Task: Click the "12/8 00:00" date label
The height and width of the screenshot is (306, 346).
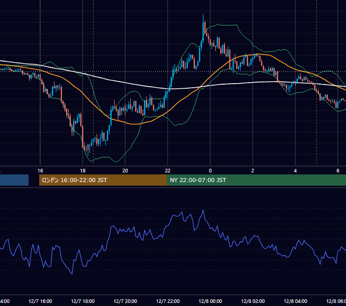Action: (x=210, y=301)
